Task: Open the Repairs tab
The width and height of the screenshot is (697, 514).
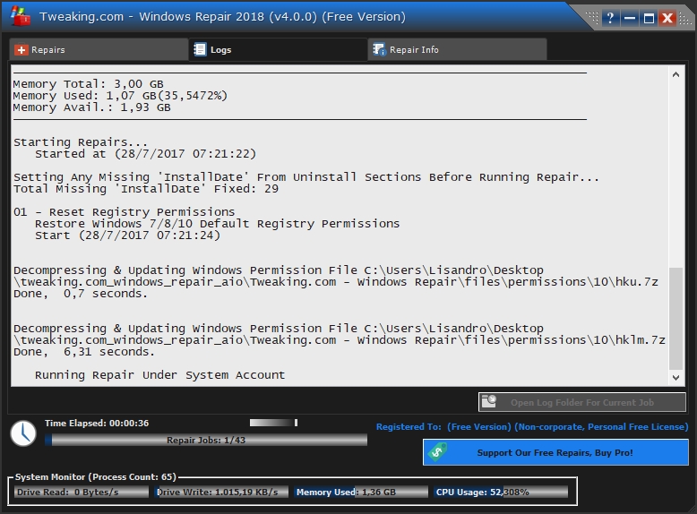Action: (x=99, y=49)
